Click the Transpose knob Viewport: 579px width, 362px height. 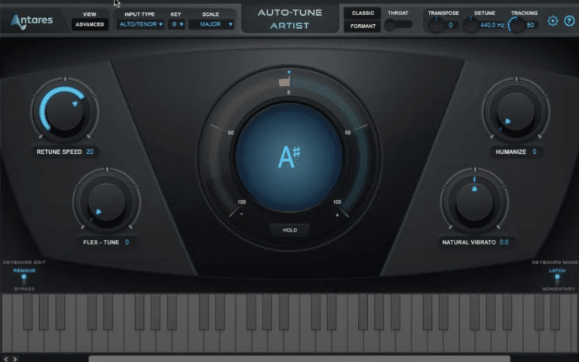(436, 25)
